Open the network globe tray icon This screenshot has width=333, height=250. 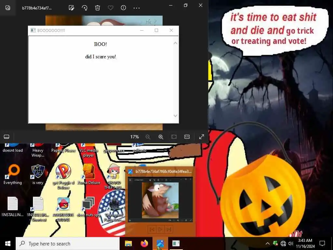[x=283, y=243]
